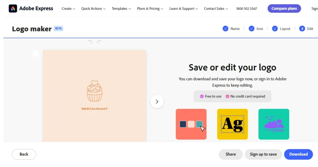Click the dark navy color swatch
The height and width of the screenshot is (167, 318).
click(x=183, y=124)
